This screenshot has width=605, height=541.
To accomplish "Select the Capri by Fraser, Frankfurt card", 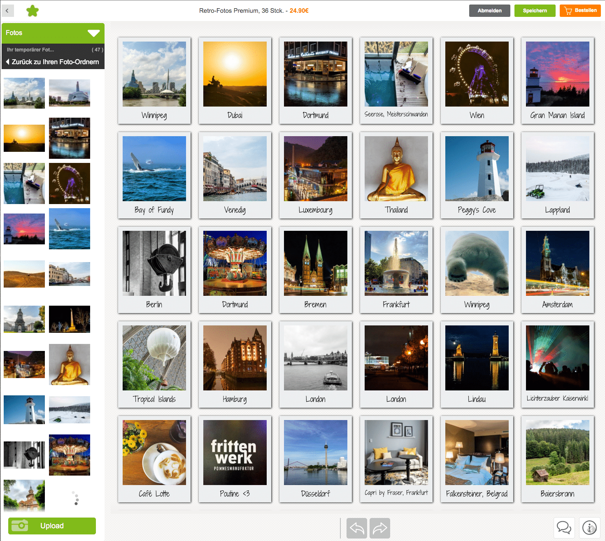I will [x=396, y=459].
